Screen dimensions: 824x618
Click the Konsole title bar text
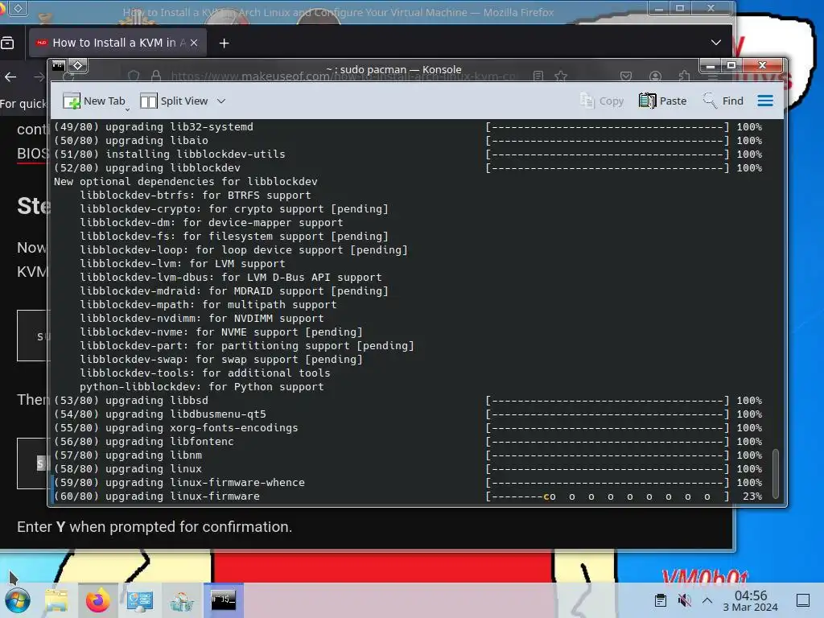click(393, 69)
